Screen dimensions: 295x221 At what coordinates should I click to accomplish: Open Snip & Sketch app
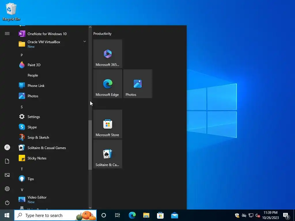point(53,137)
